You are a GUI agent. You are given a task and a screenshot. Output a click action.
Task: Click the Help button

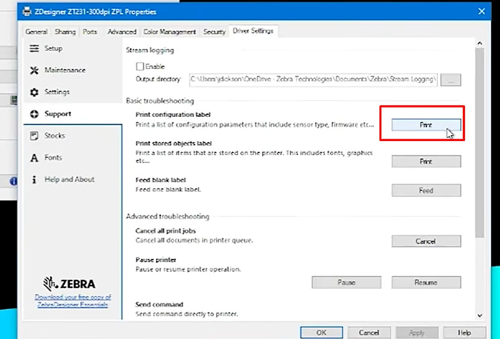pos(464,333)
